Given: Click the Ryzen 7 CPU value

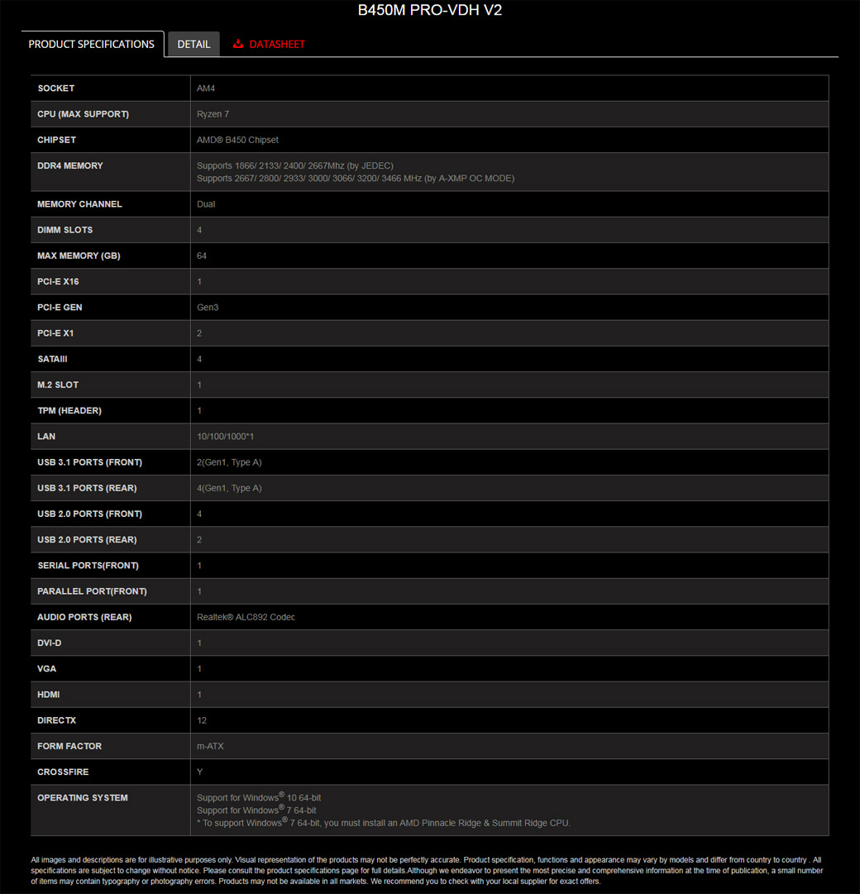Looking at the screenshot, I should [x=213, y=114].
